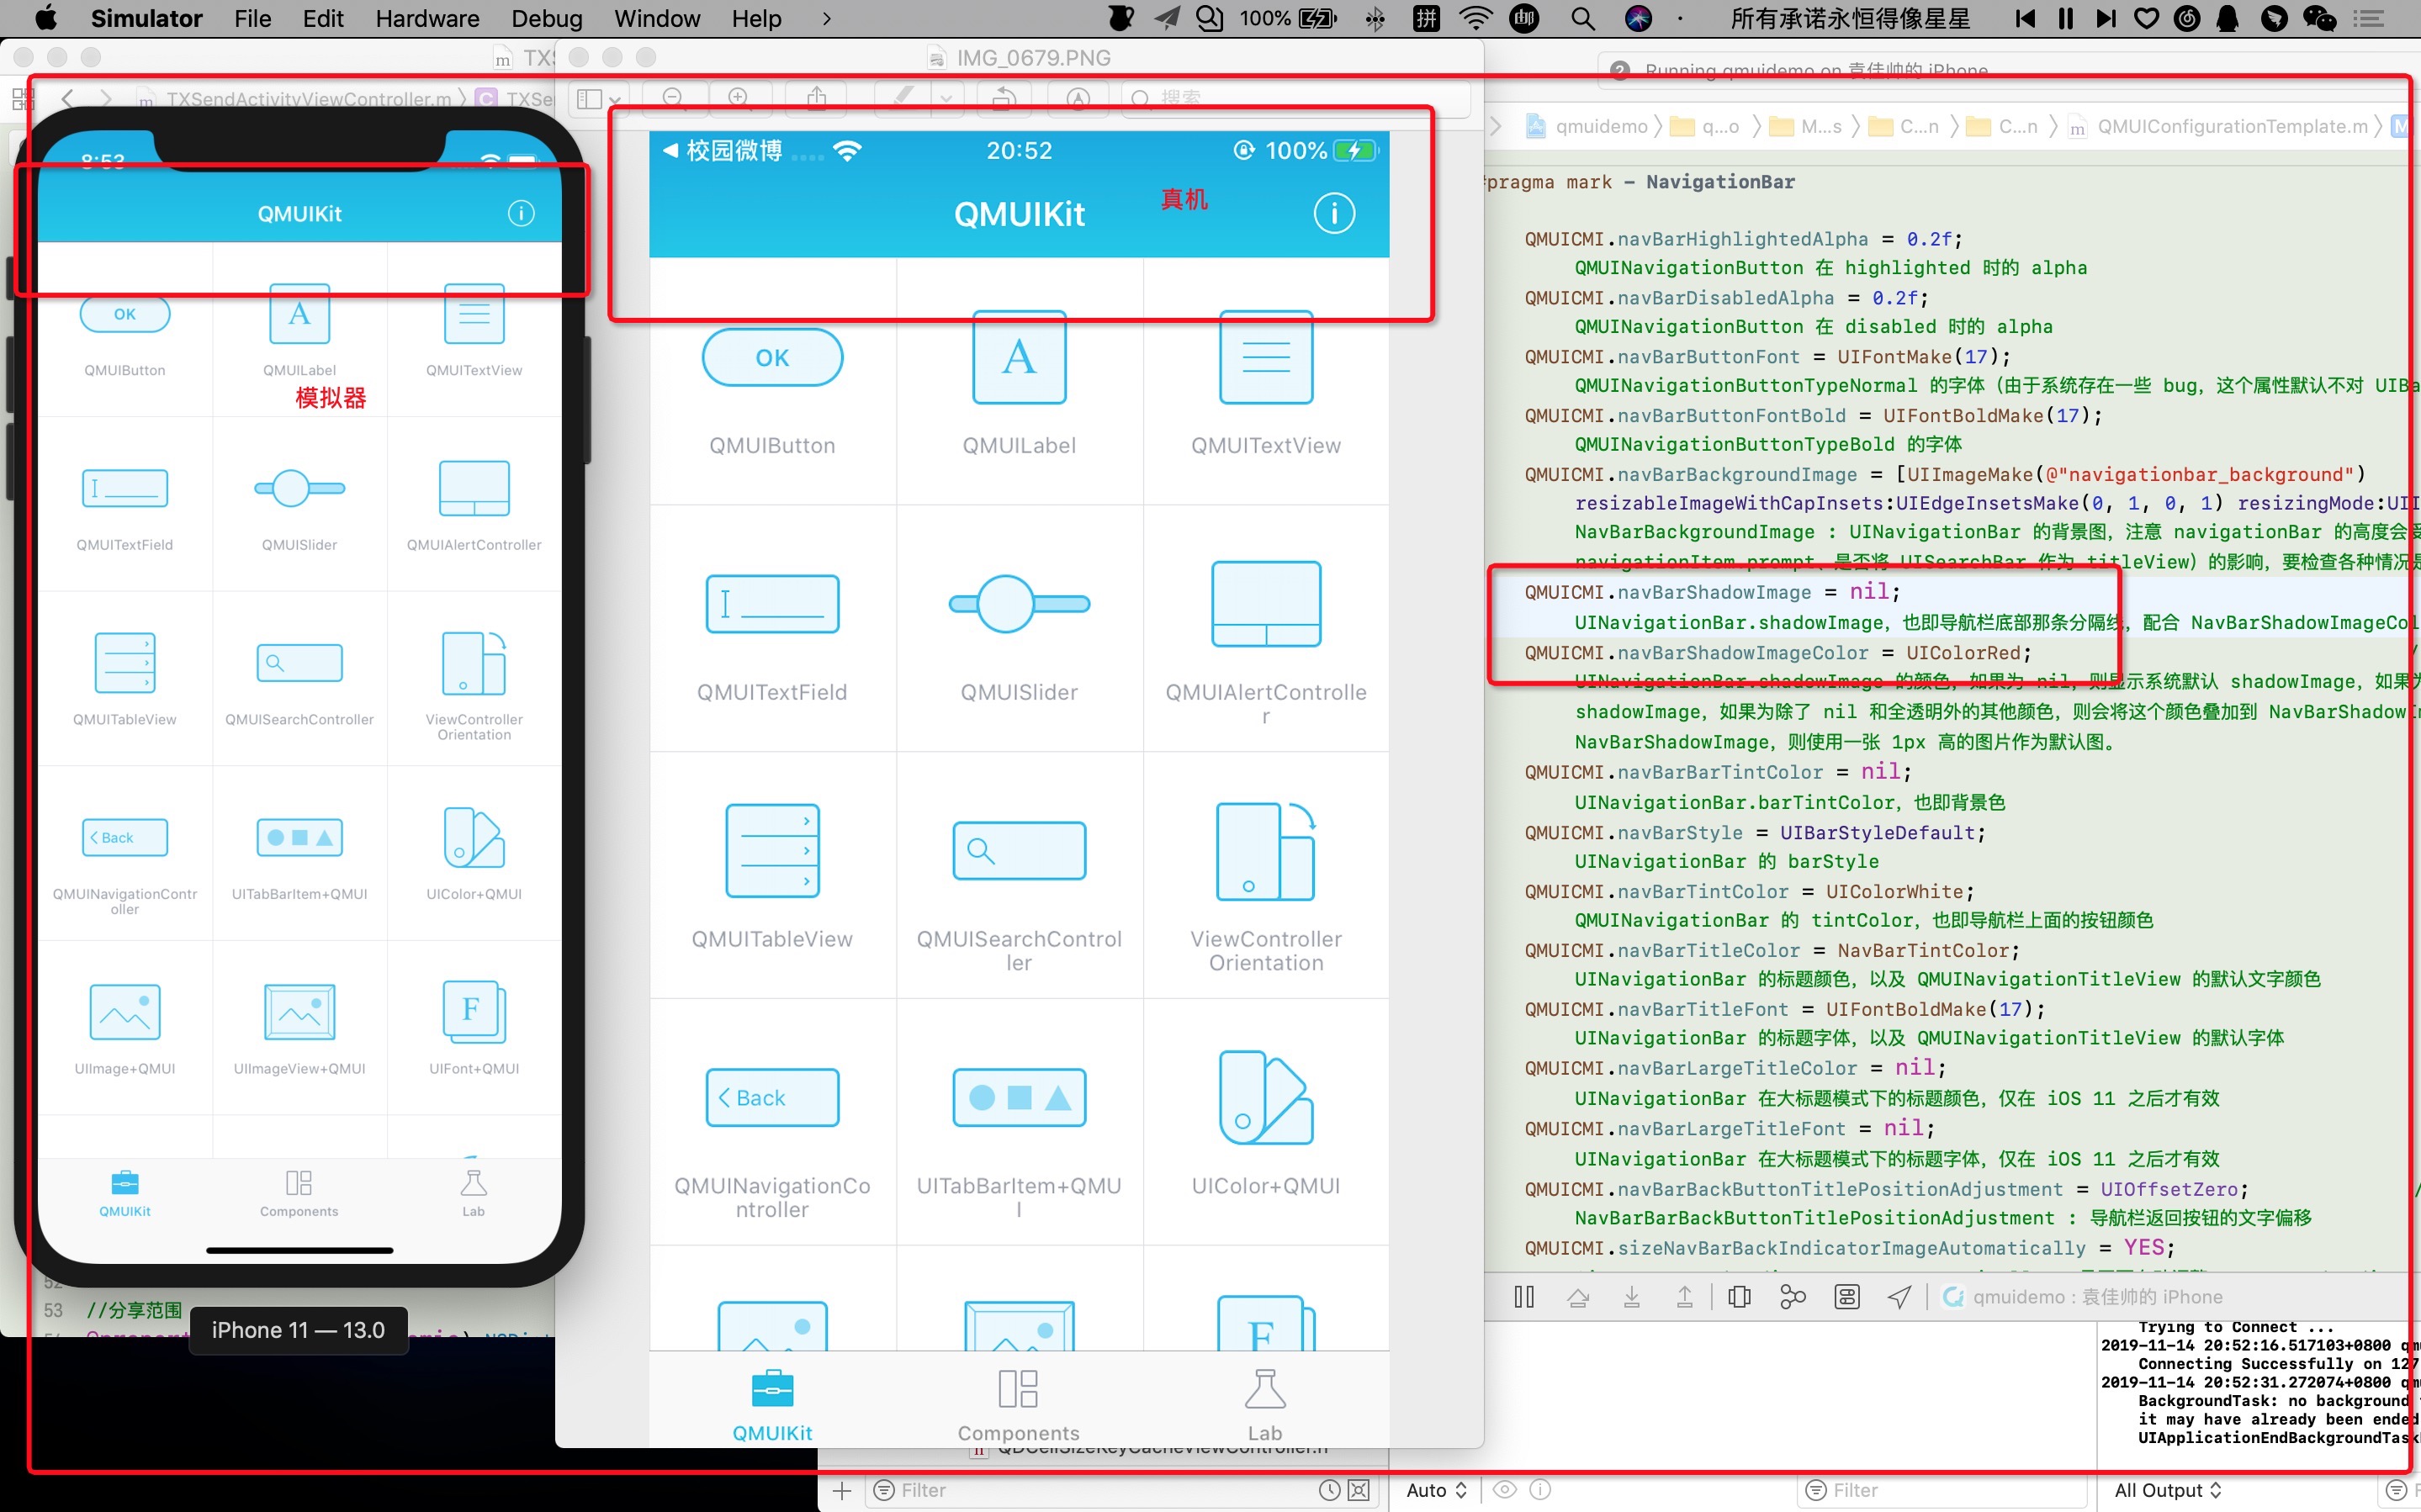This screenshot has height=1512, width=2421.
Task: Toggle the clock recent-messages filter in filter bar
Action: [1328, 1489]
